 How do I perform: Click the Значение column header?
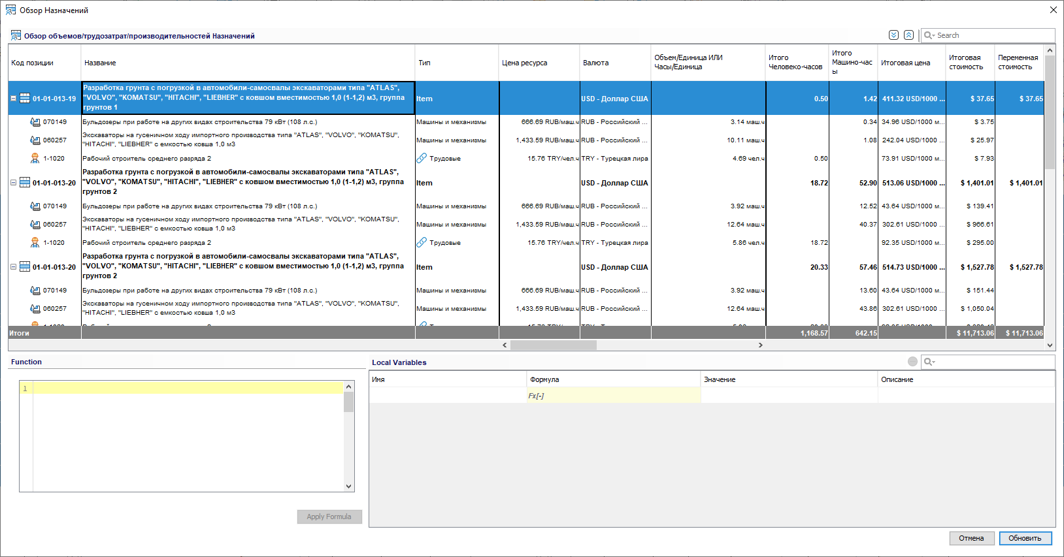pos(790,379)
